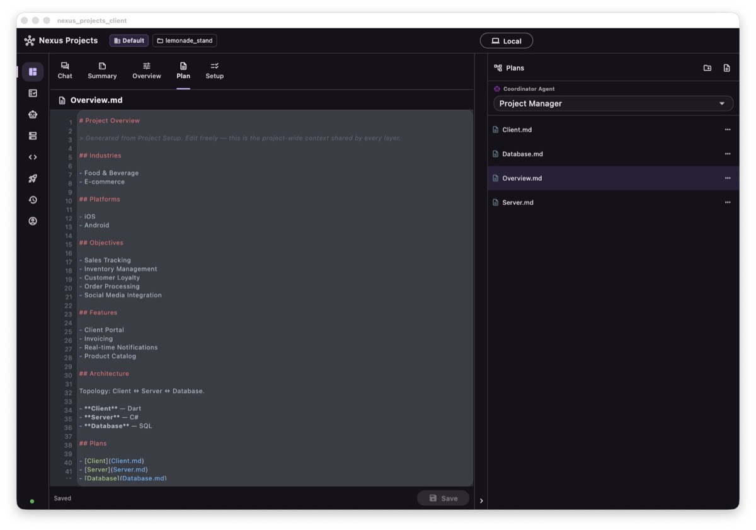Click the 'Customer Loyalty' line
The height and width of the screenshot is (530, 756).
click(x=110, y=278)
